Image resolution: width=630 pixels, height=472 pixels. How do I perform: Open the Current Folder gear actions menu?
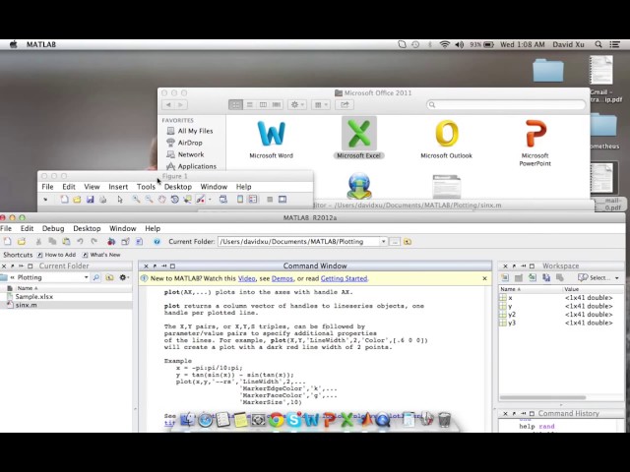[x=123, y=278]
